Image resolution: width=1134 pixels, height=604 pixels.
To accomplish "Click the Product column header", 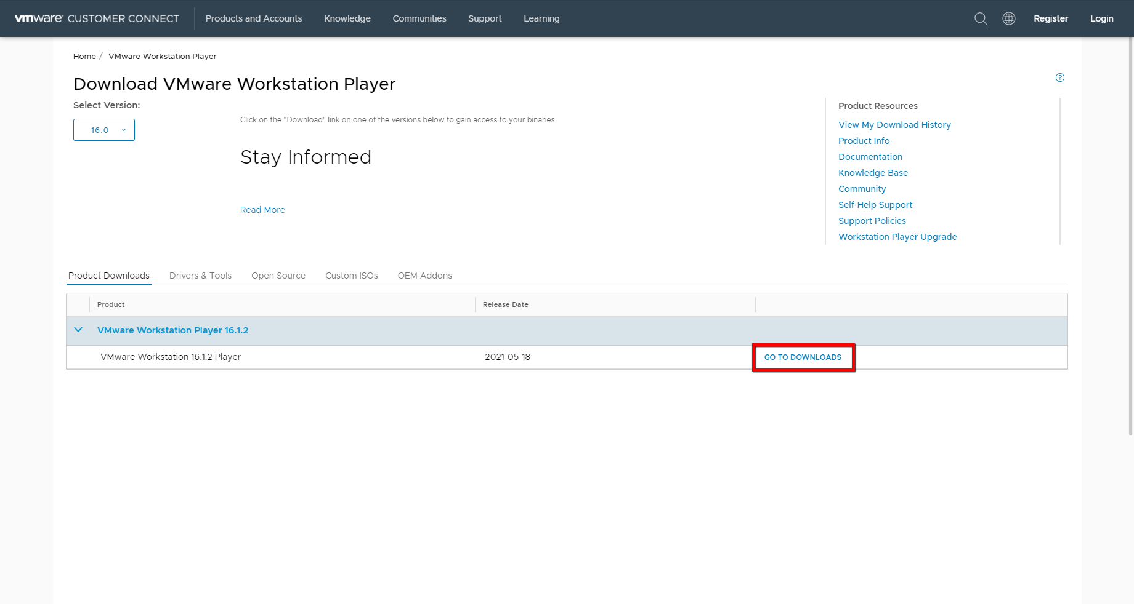I will (111, 304).
